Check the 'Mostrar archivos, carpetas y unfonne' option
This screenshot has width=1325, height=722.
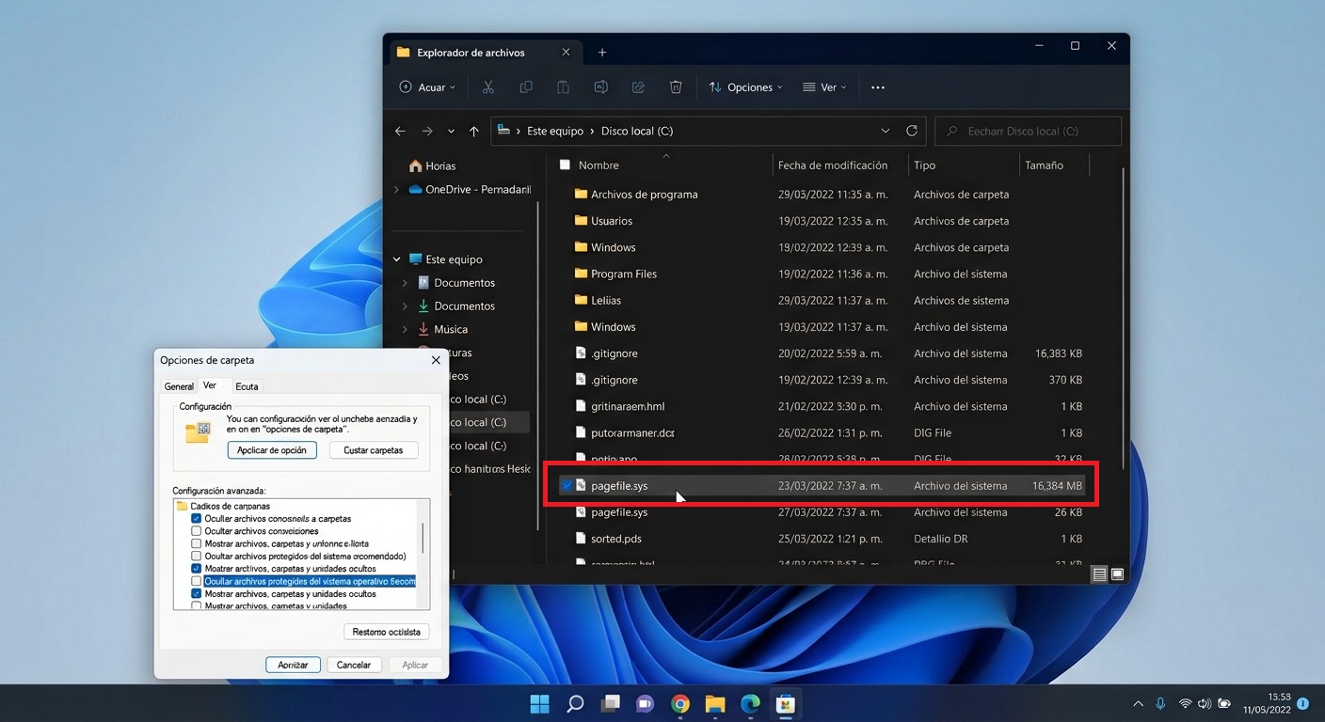(196, 543)
